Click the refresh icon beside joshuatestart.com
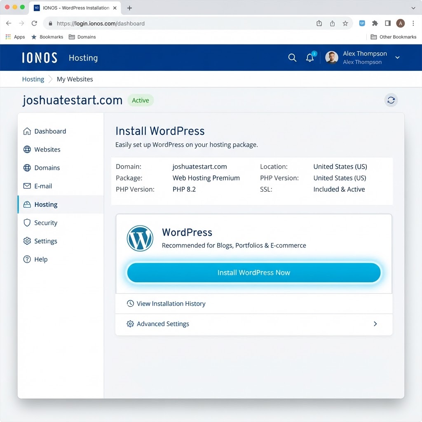Image resolution: width=422 pixels, height=422 pixels. coord(391,101)
